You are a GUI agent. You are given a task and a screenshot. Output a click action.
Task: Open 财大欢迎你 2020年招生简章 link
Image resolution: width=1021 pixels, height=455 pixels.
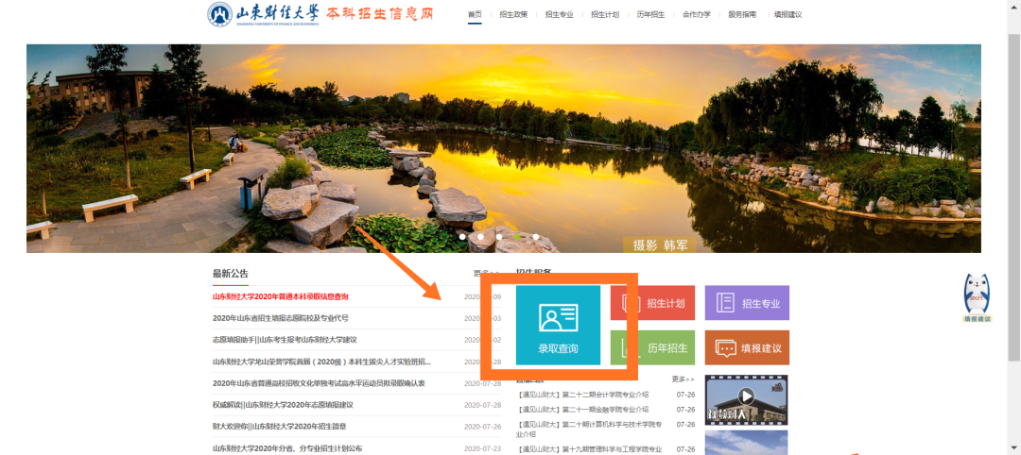click(x=279, y=427)
